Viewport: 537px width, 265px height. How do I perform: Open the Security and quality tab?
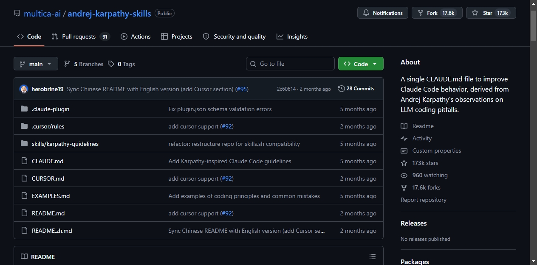(x=235, y=36)
